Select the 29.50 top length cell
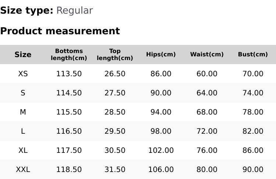 pyautogui.click(x=115, y=131)
